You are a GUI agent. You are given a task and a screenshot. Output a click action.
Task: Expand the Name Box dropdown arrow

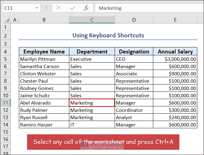(x=37, y=8)
